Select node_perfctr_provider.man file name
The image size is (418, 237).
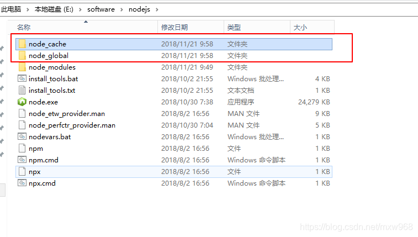pyautogui.click(x=72, y=125)
